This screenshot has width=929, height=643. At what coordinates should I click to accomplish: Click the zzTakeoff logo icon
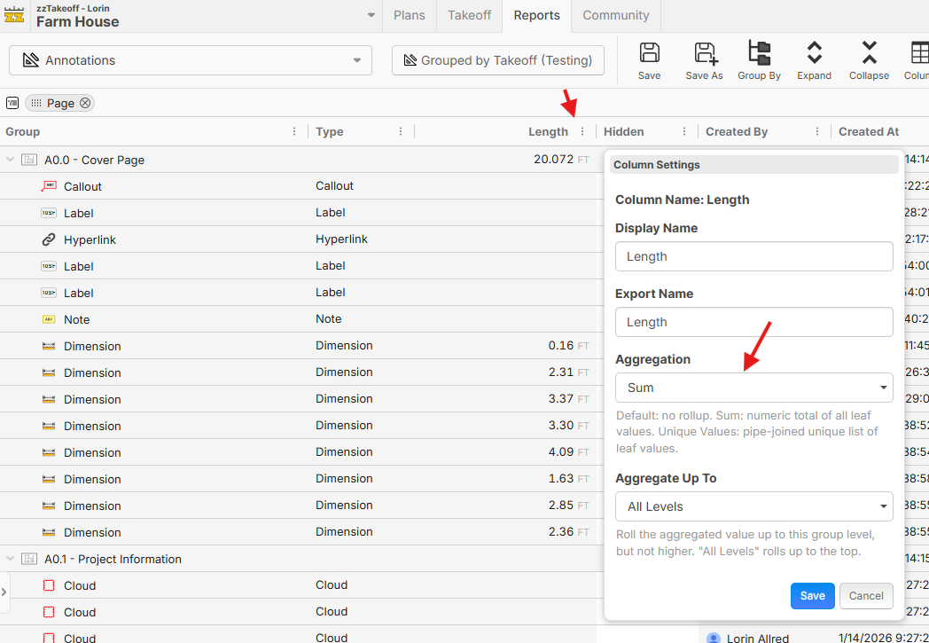[14, 15]
